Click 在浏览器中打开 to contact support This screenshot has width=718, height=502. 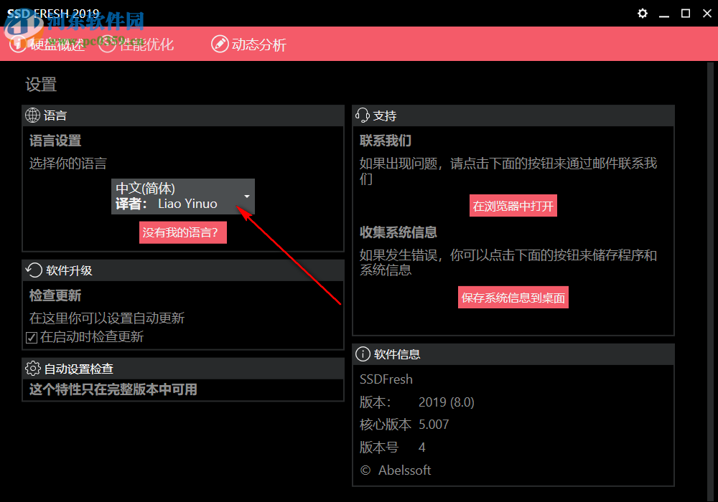point(513,206)
